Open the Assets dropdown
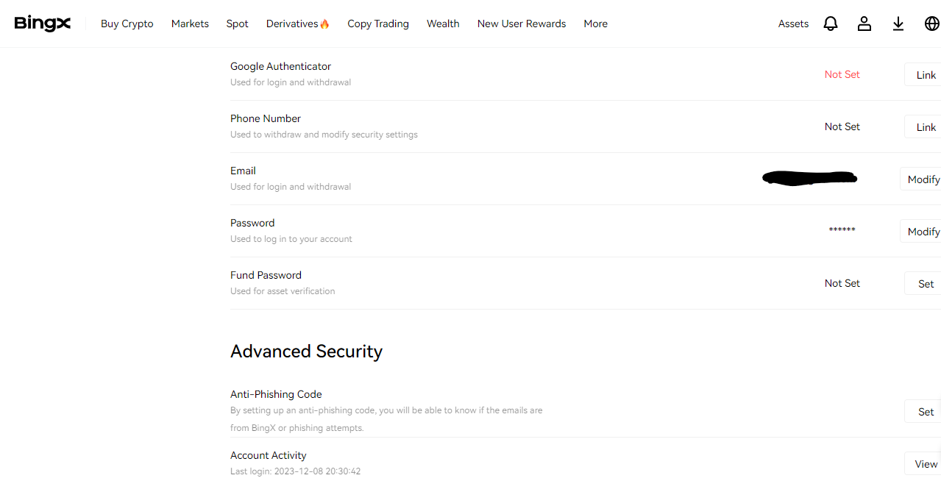Image resolution: width=941 pixels, height=478 pixels. (x=793, y=24)
